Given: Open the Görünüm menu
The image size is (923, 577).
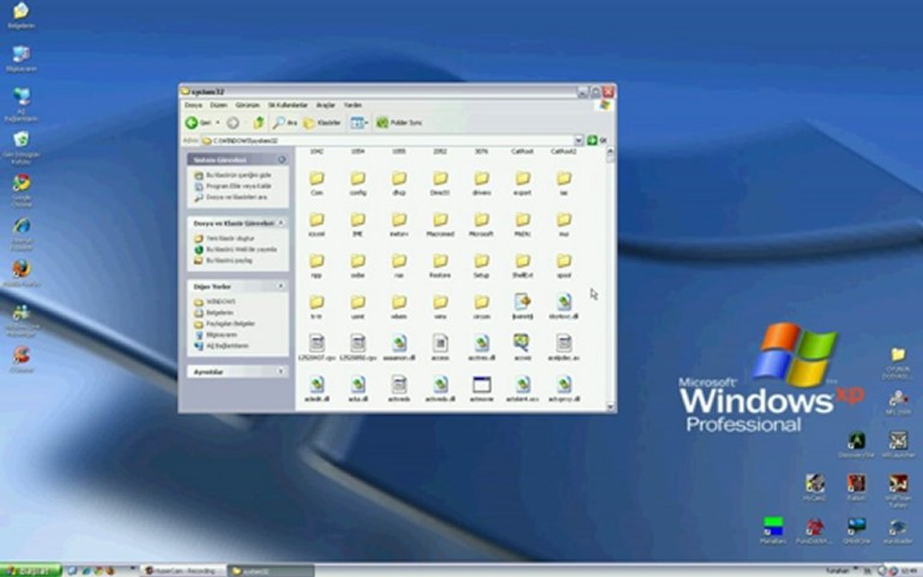Looking at the screenshot, I should [248, 105].
